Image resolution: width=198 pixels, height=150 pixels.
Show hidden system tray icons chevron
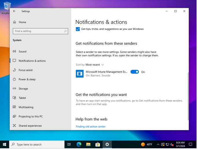(158, 144)
